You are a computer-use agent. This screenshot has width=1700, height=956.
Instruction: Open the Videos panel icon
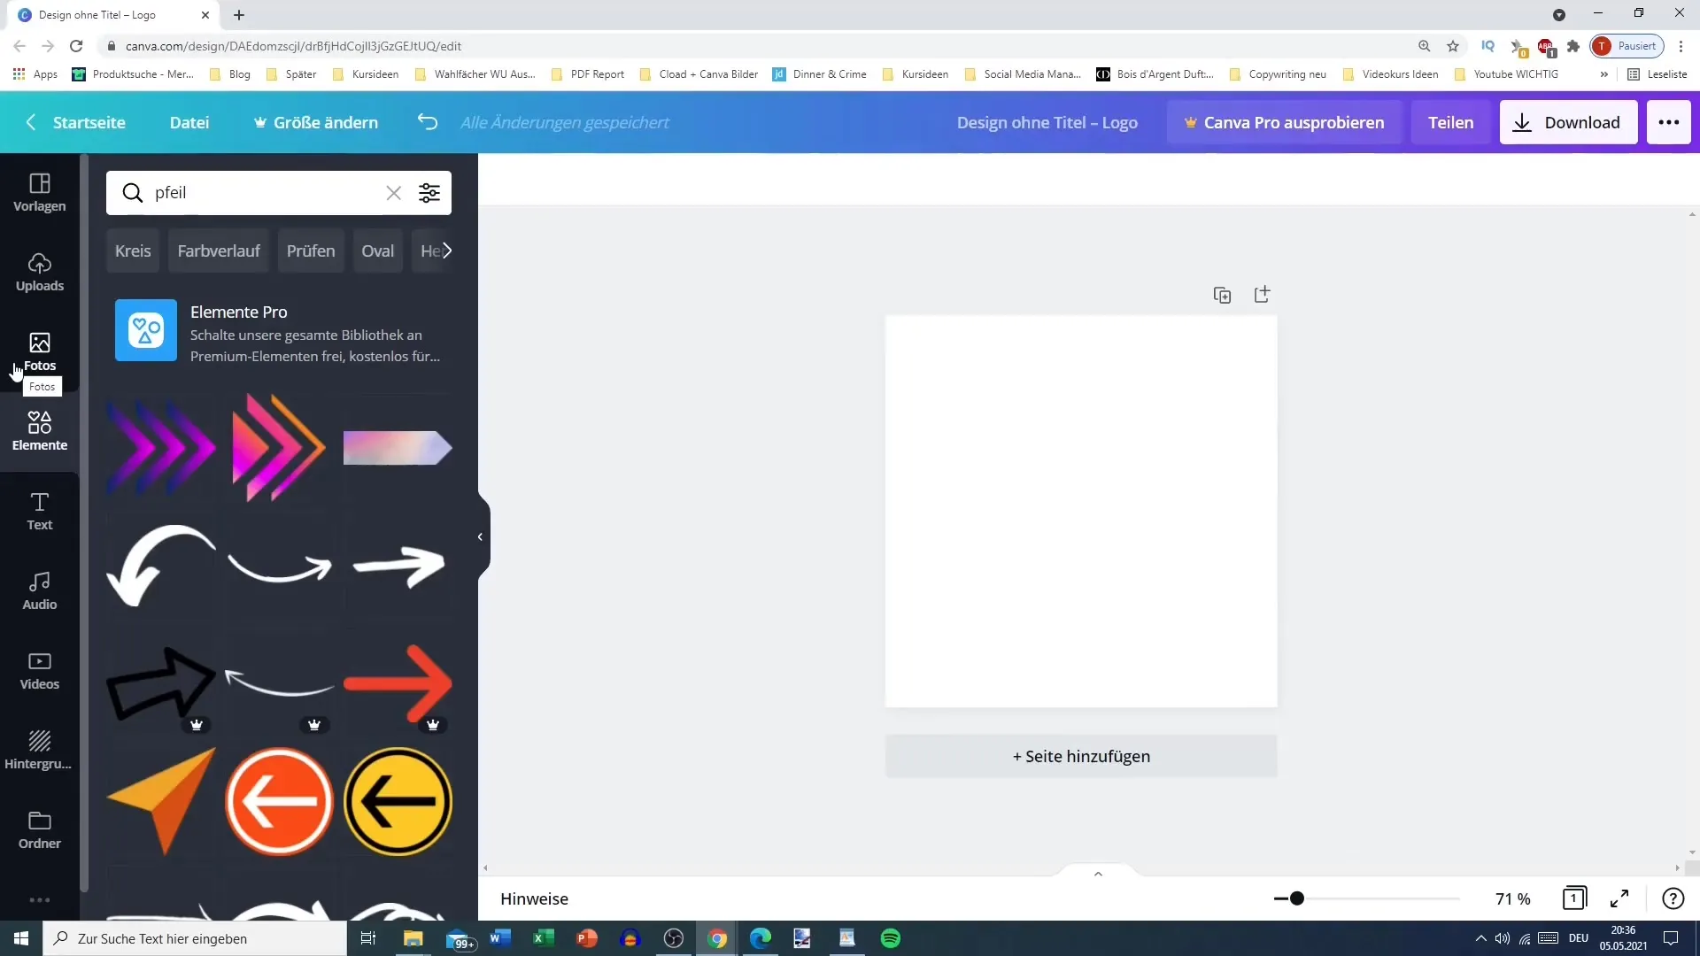pos(40,669)
